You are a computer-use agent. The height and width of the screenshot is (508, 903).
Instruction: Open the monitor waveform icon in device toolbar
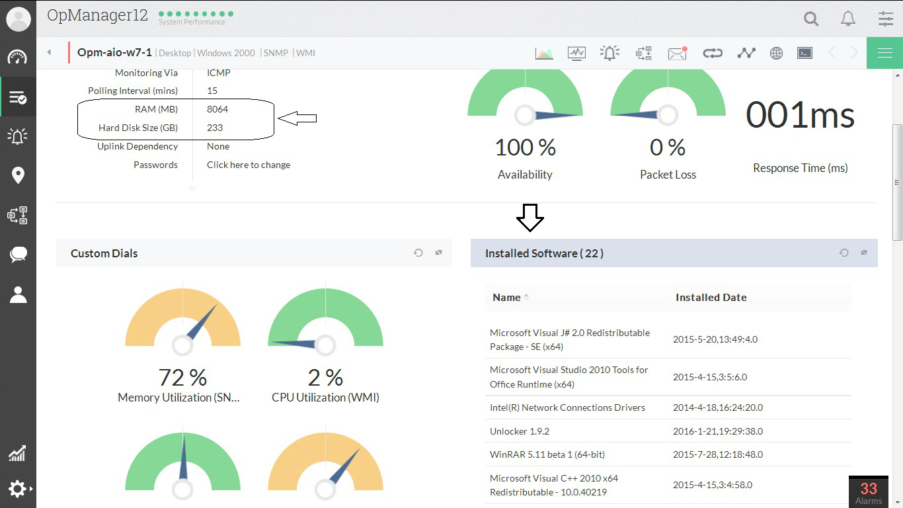pyautogui.click(x=576, y=54)
